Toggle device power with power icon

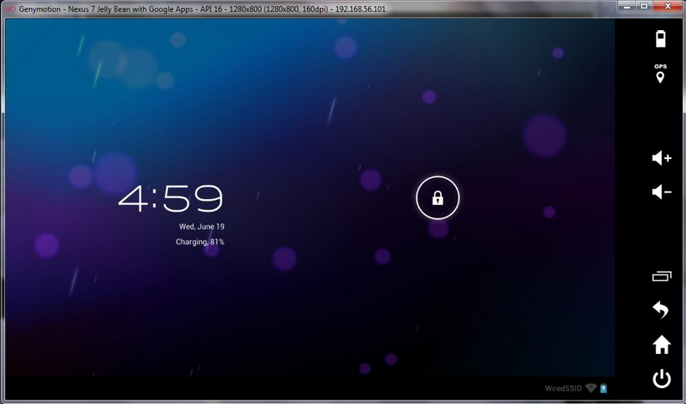point(662,379)
